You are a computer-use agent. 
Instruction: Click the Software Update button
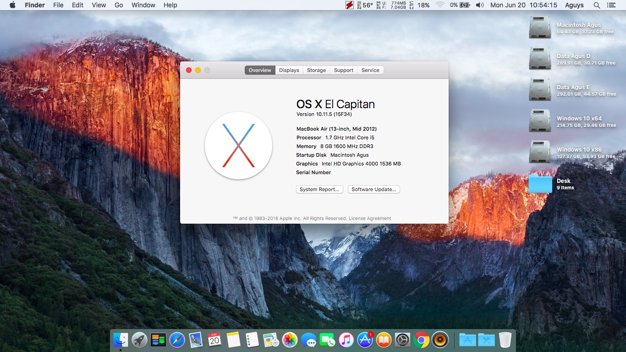coord(374,189)
